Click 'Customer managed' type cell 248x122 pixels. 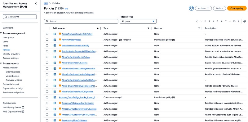(x=113, y=97)
